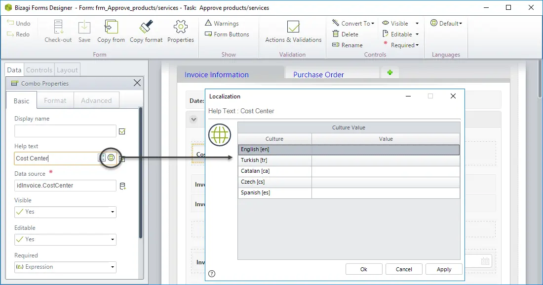The width and height of the screenshot is (543, 285).
Task: Open the Copy from tool
Action: [x=111, y=31]
